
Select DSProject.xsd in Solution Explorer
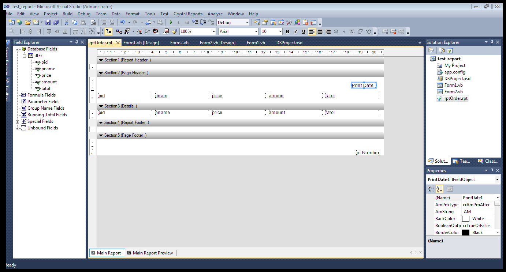(x=457, y=79)
